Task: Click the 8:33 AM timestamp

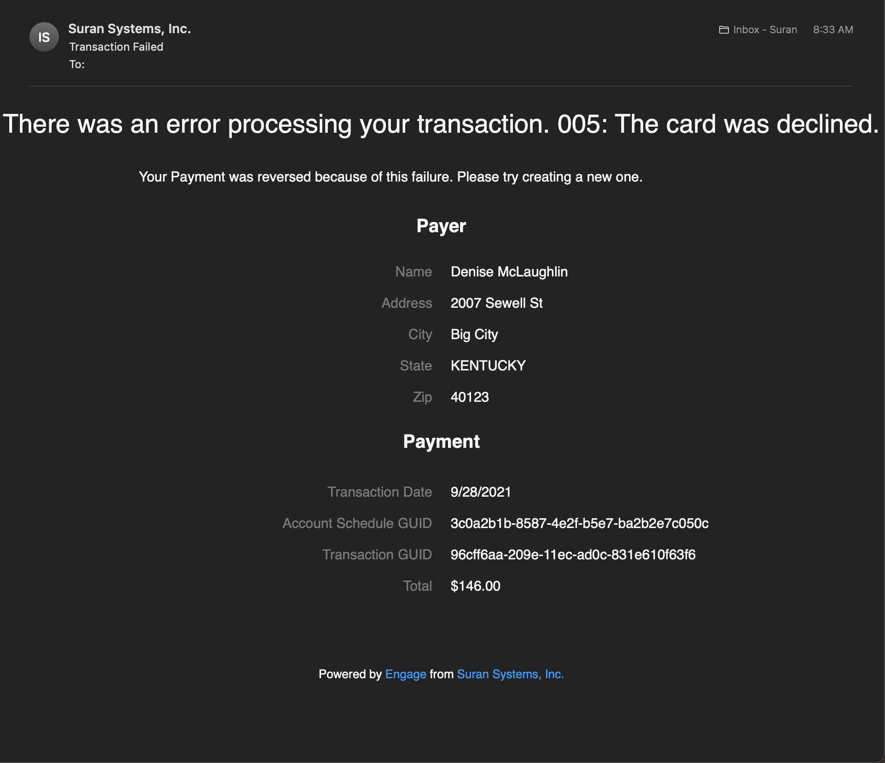Action: click(x=833, y=30)
